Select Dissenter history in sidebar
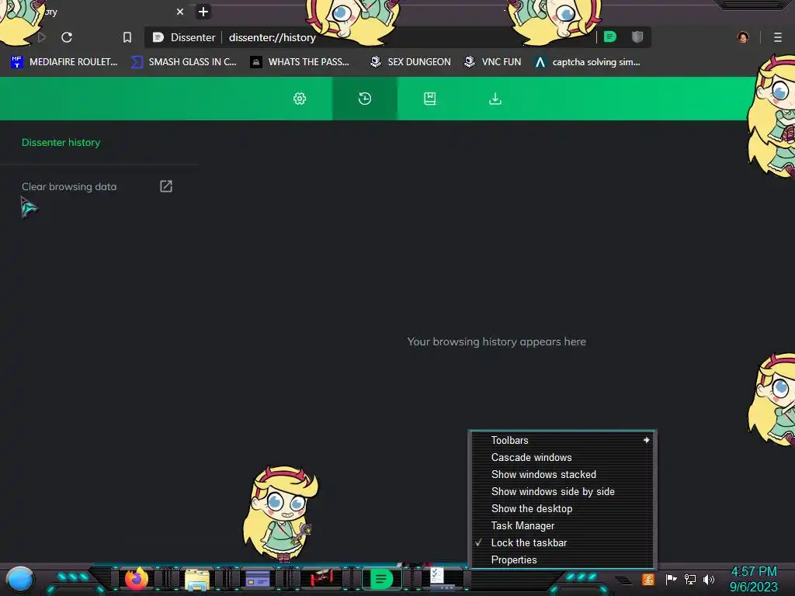795x596 pixels. [61, 143]
